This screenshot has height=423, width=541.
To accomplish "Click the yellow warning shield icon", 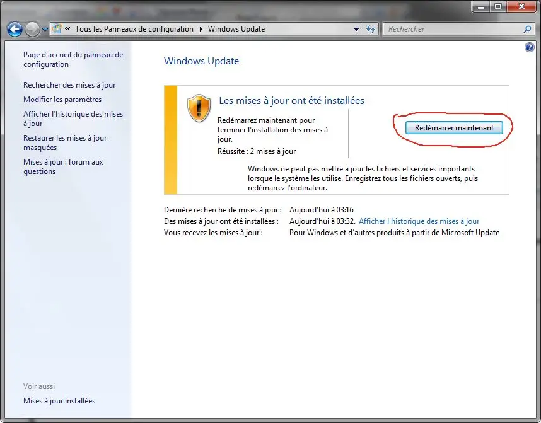I will pos(199,108).
